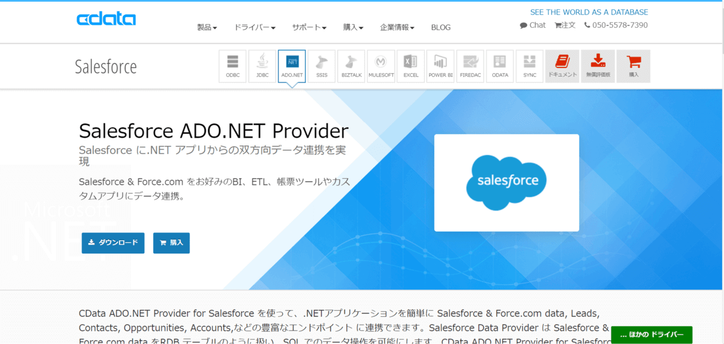Click phone number 050-5578-7390

coord(616,25)
